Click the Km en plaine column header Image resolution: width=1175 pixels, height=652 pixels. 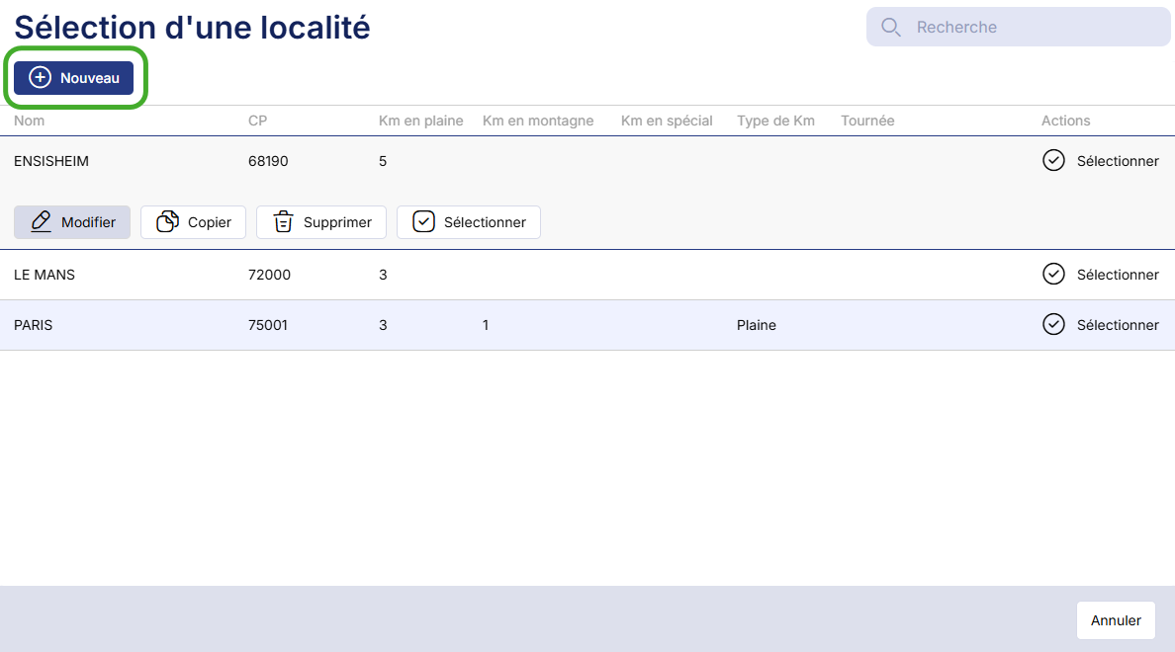point(420,121)
